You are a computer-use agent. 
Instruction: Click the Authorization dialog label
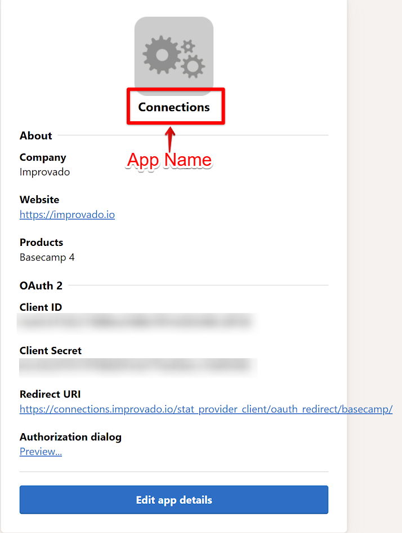70,437
